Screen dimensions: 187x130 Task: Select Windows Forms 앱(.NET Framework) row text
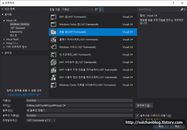point(79,24)
